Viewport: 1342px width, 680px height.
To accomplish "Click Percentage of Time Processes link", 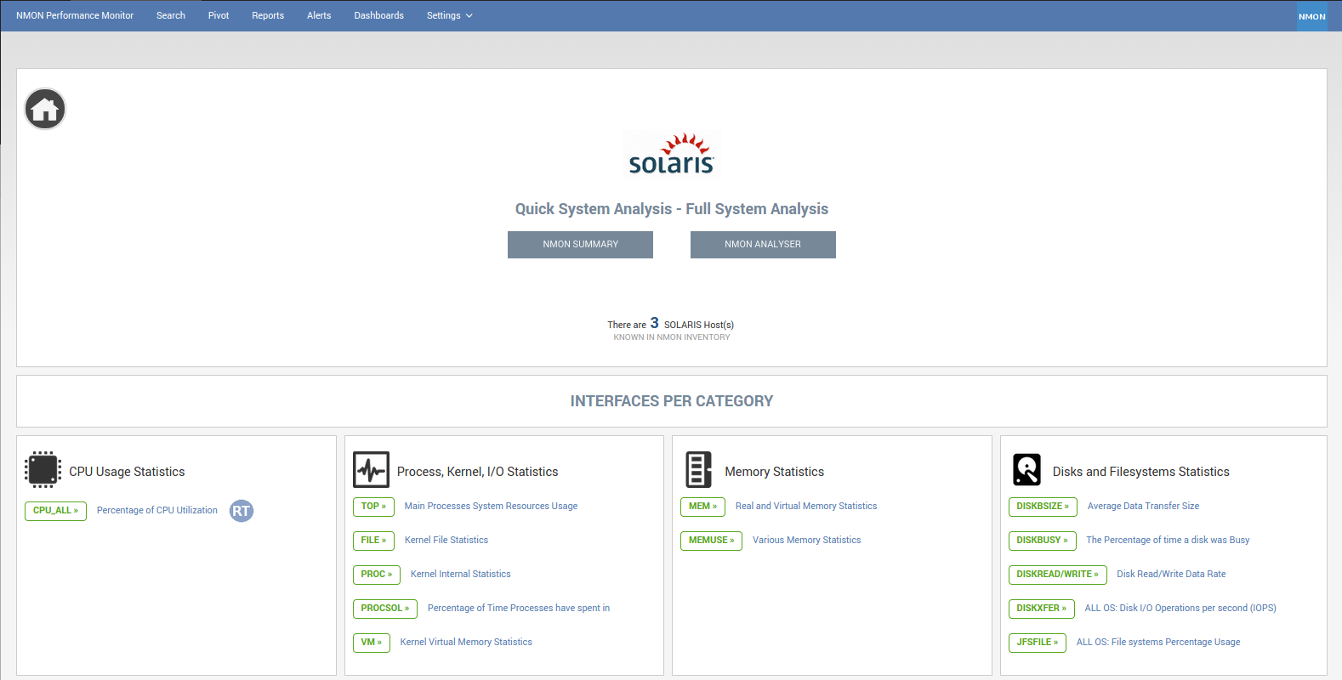I will (x=519, y=609).
